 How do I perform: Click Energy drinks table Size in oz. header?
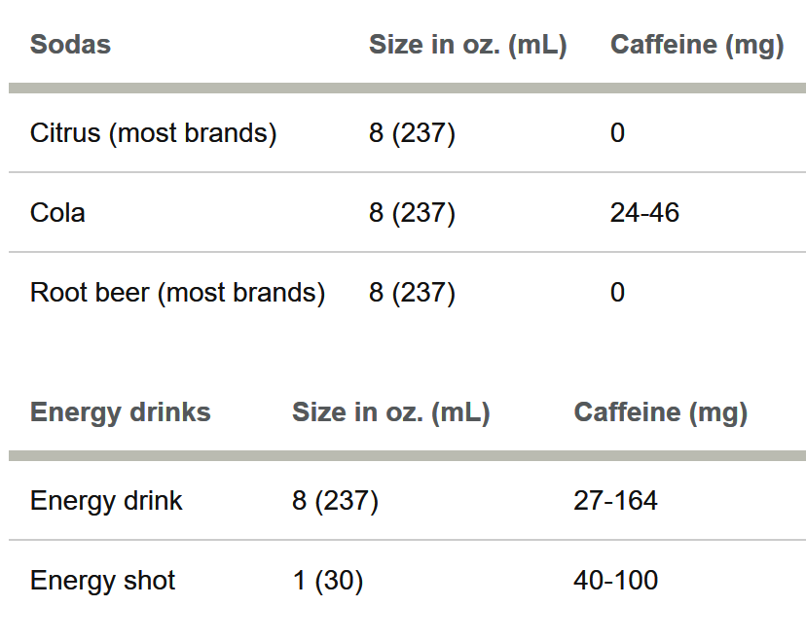390,413
